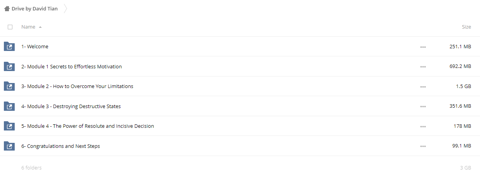The image size is (480, 183).
Task: Open the three-dot menu for the Module 3 folder
Action: click(423, 107)
